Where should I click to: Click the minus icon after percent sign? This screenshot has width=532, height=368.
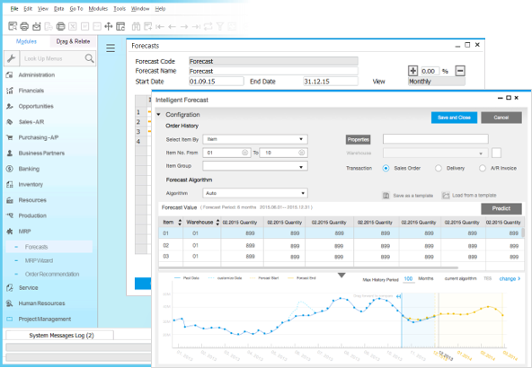click(x=460, y=71)
